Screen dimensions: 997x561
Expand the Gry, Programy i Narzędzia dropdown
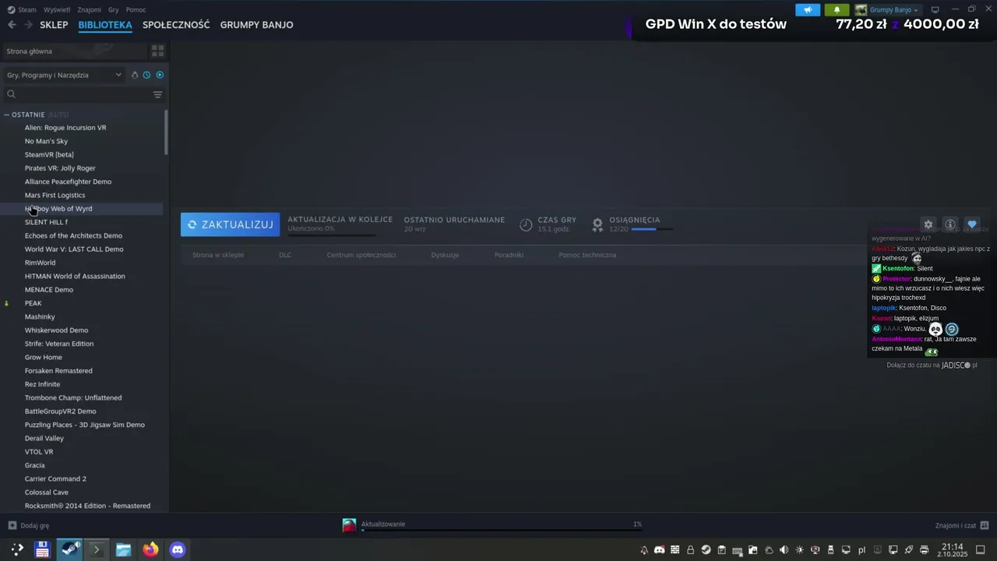64,75
